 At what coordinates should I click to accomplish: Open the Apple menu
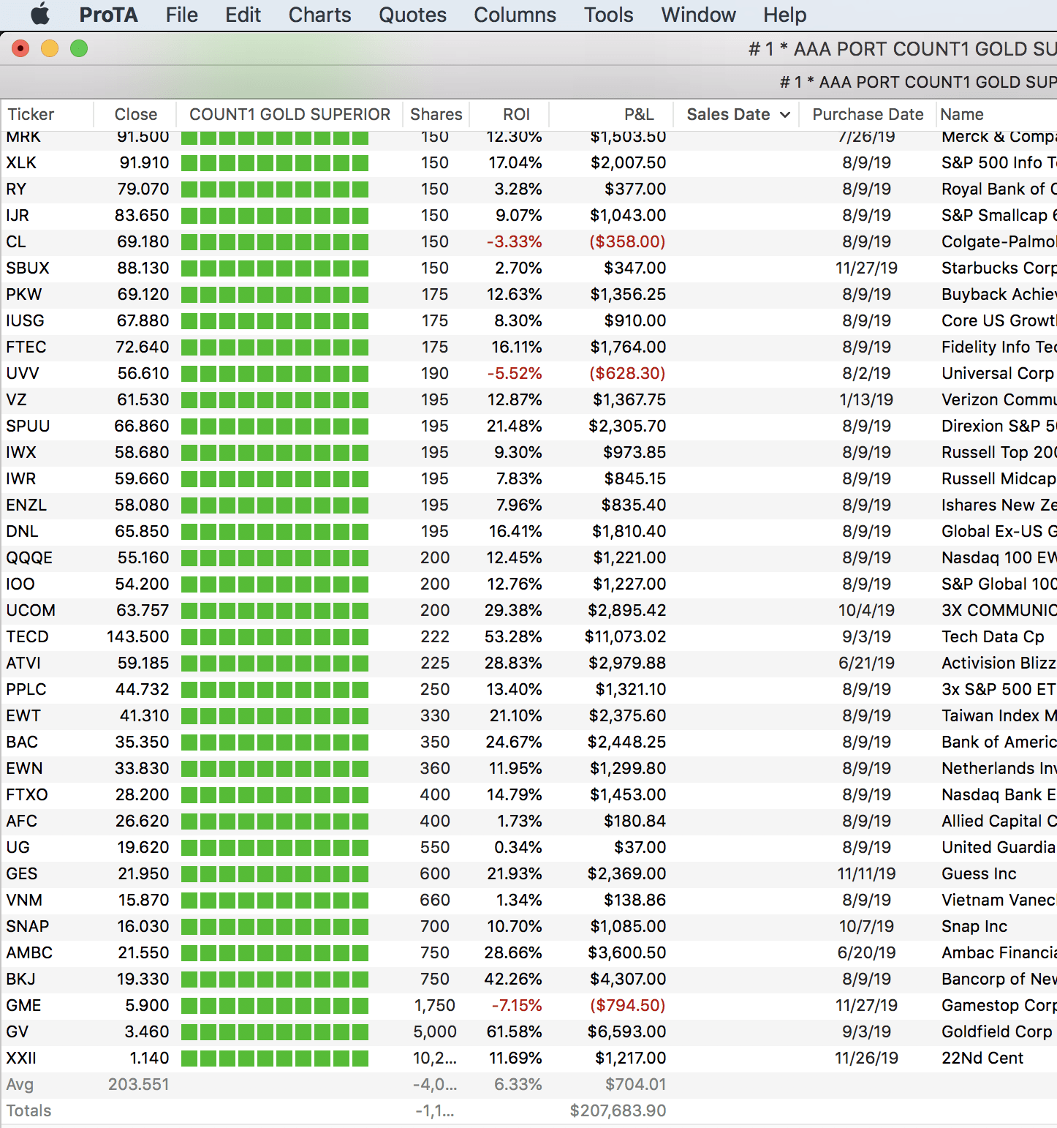[x=40, y=15]
